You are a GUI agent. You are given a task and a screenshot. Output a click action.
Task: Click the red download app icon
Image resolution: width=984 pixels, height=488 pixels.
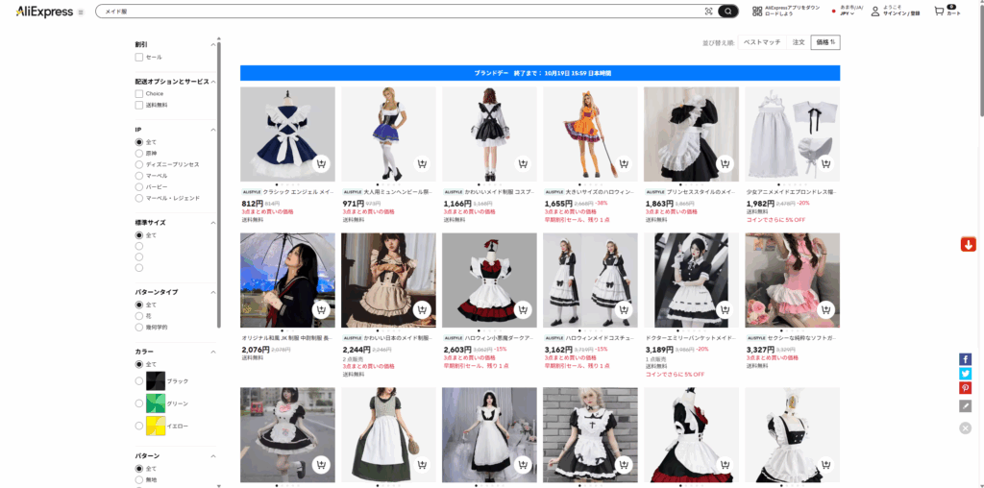tap(968, 244)
